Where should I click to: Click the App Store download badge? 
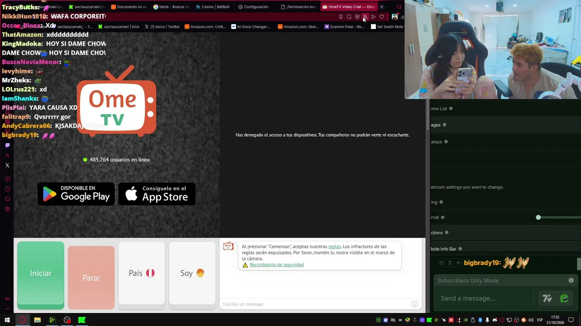(x=157, y=194)
